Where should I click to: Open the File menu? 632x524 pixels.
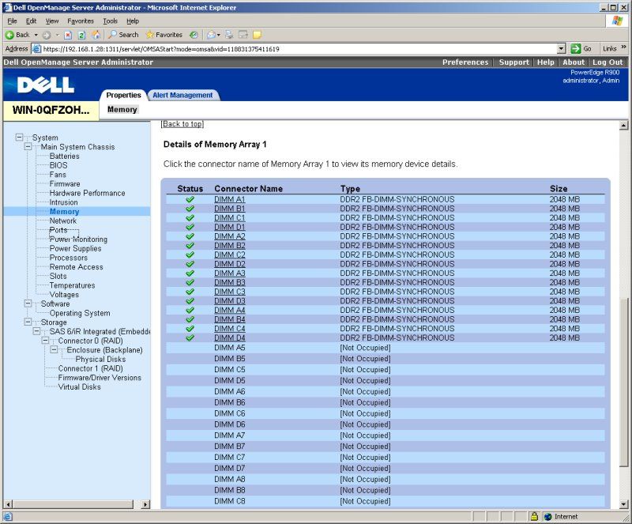pos(12,21)
